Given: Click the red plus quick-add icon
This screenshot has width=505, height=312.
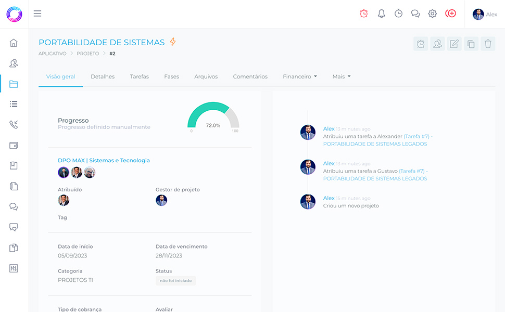Looking at the screenshot, I should coord(450,14).
